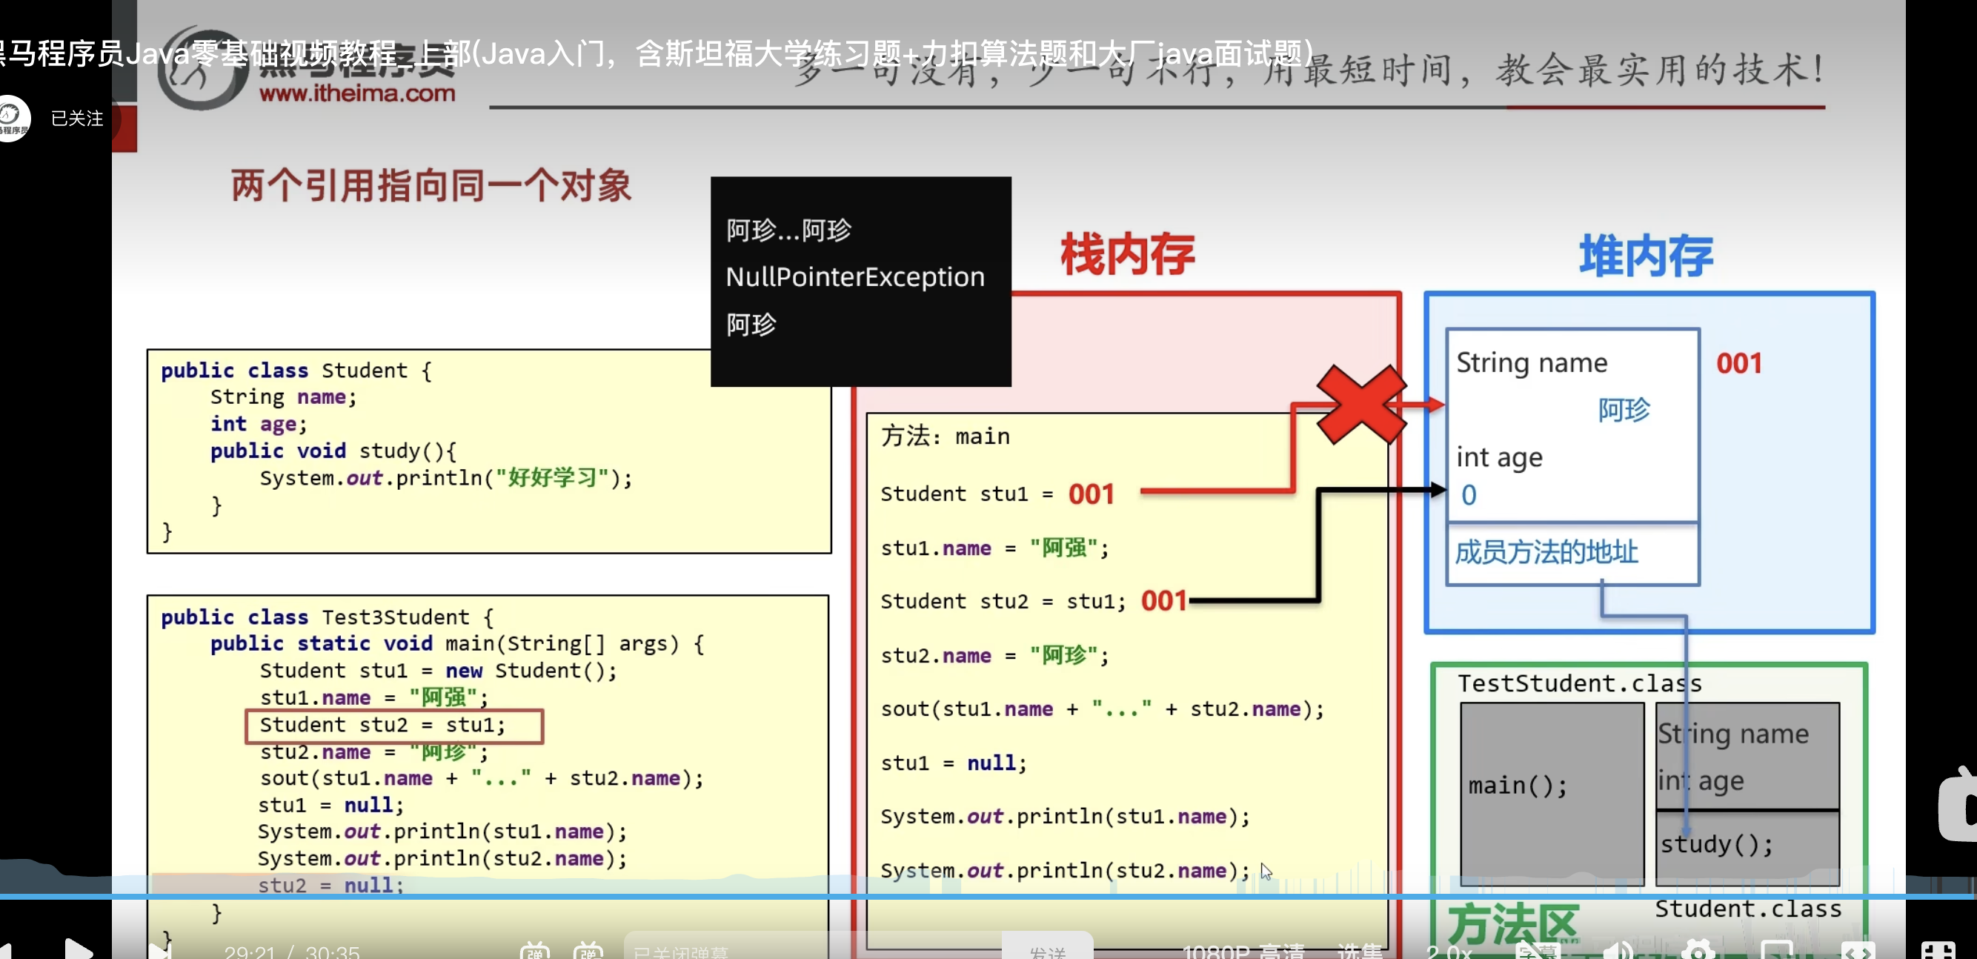The height and width of the screenshot is (959, 1977).
Task: Open the 选集 episode list
Action: click(x=1360, y=952)
